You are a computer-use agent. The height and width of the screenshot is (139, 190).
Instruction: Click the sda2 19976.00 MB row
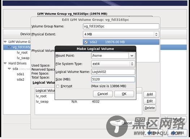click(121, 42)
